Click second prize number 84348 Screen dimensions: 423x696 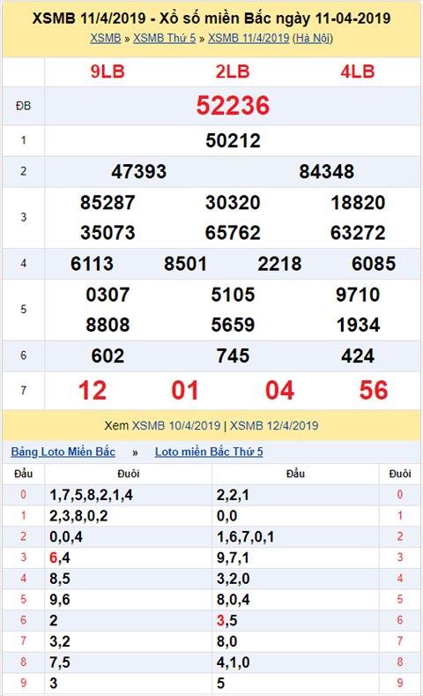click(x=327, y=172)
